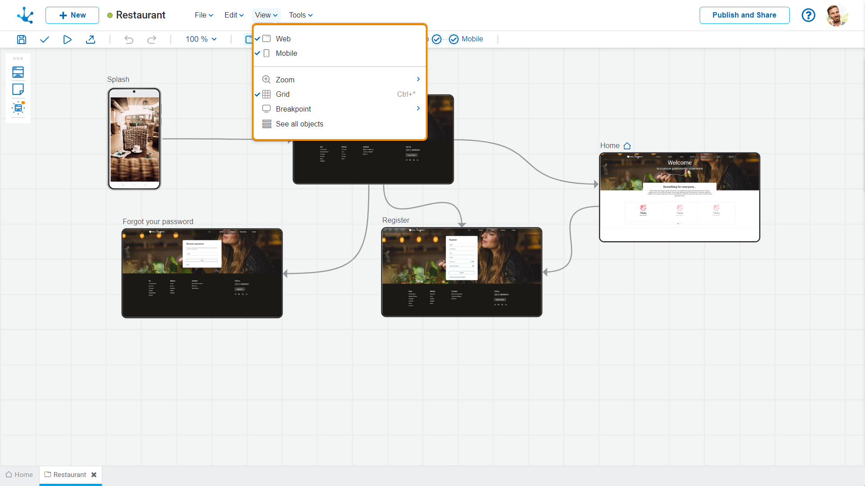Click the Home page thumbnail
Image resolution: width=865 pixels, height=486 pixels.
[680, 196]
